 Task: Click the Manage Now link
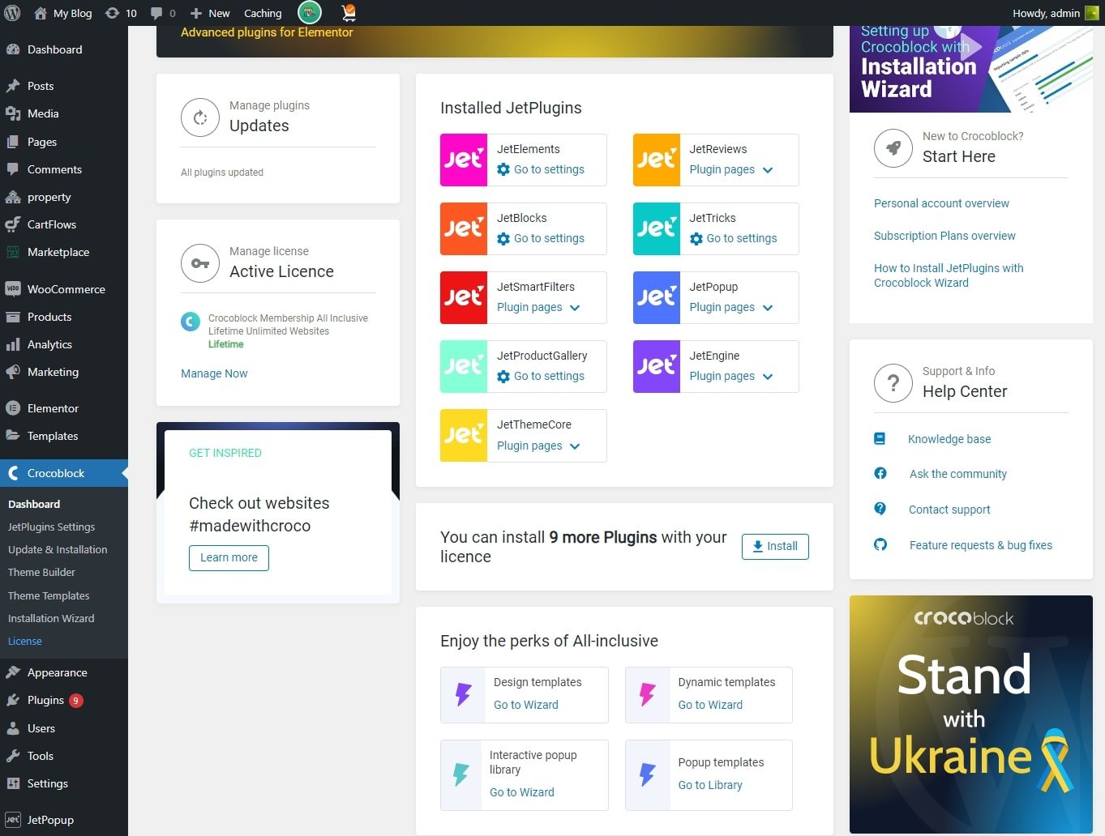pos(214,373)
